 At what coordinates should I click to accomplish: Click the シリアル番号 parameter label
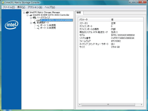[85, 38]
